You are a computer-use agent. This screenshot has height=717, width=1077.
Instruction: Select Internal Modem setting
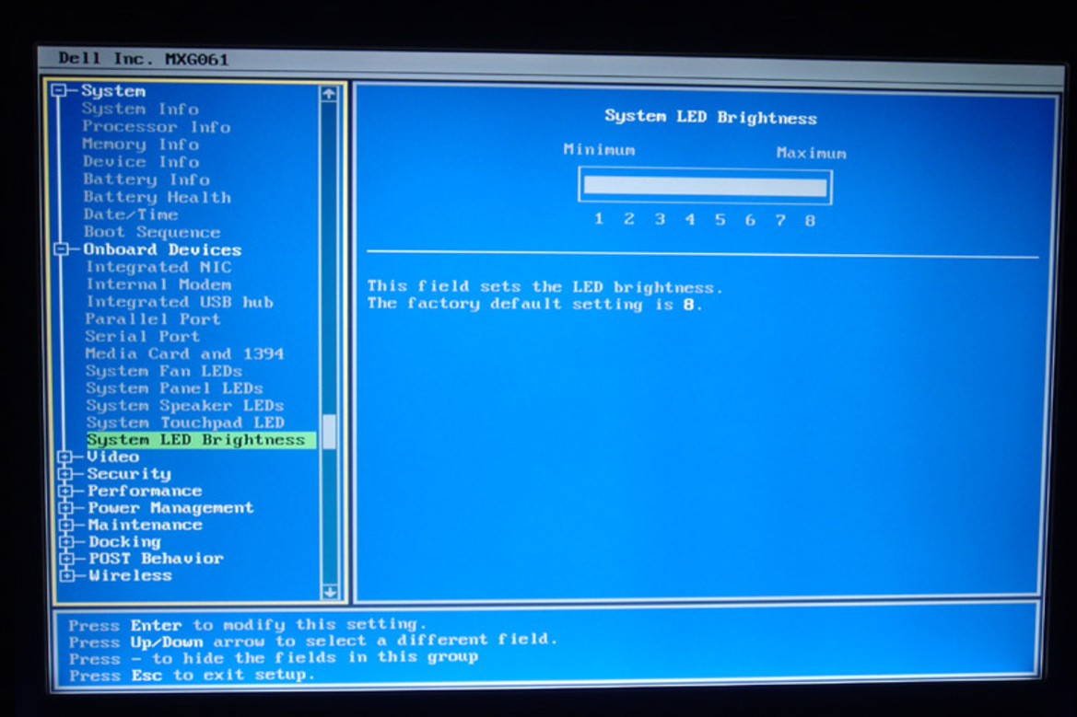158,284
